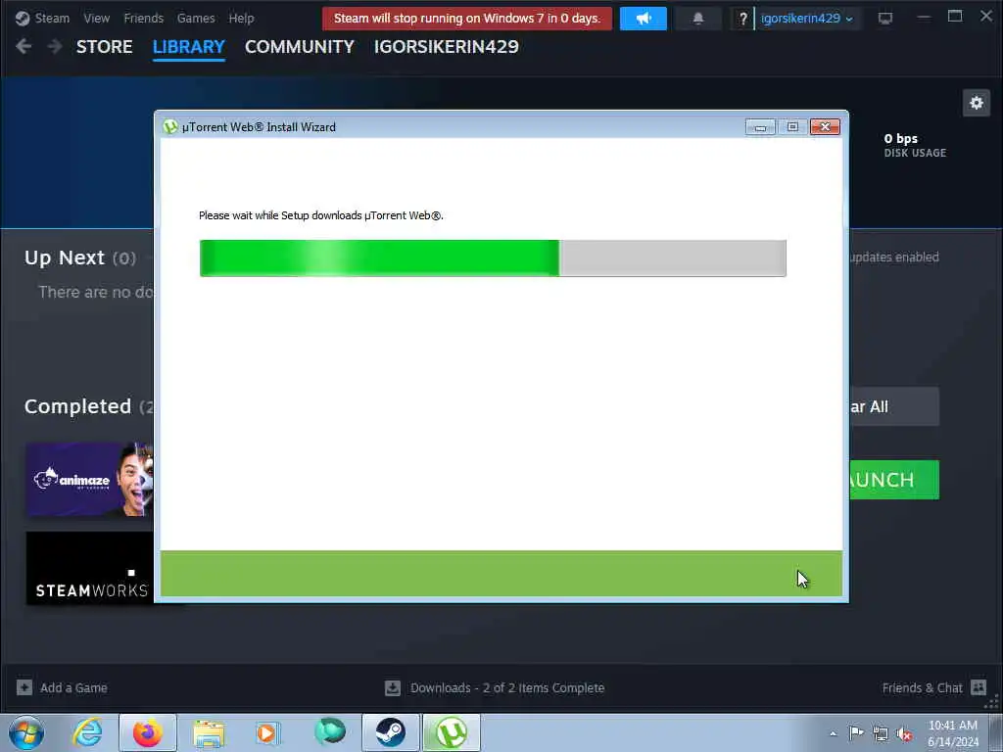
Task: Go to the STORE tab
Action: coord(104,47)
